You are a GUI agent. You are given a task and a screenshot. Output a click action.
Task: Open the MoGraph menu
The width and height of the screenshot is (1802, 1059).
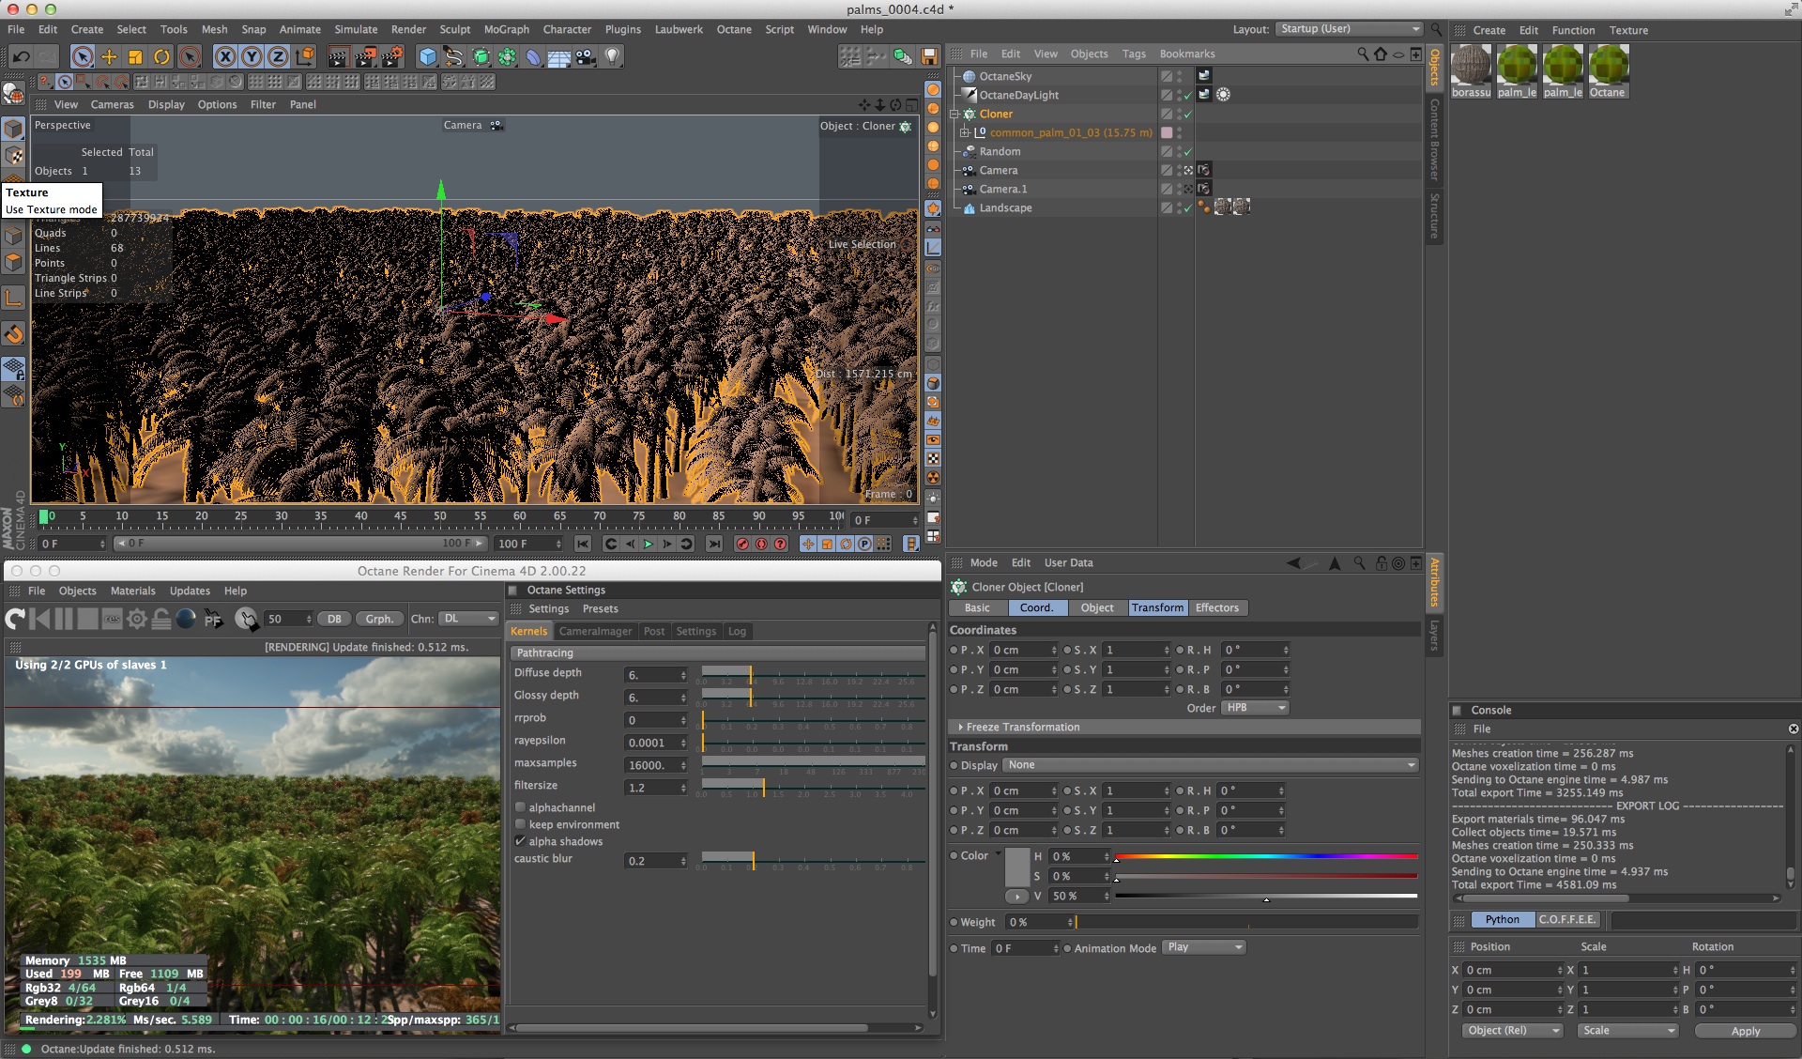point(506,29)
